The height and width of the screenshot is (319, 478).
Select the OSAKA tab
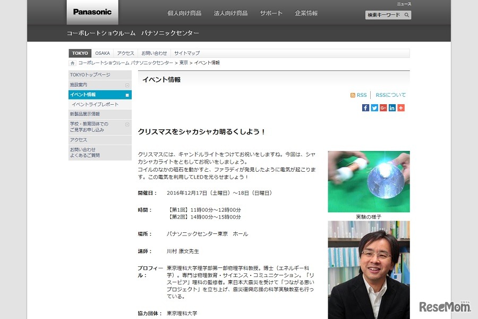point(103,53)
